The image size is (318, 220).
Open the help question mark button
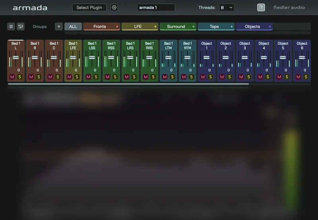(x=261, y=8)
